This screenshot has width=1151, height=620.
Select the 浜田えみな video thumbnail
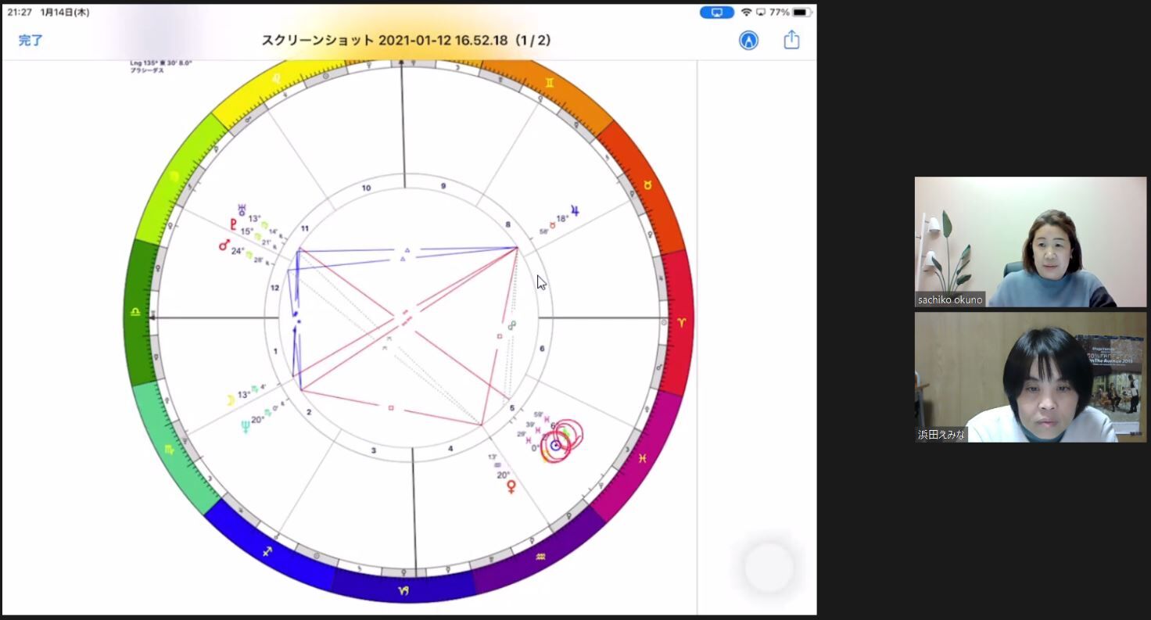(1031, 377)
